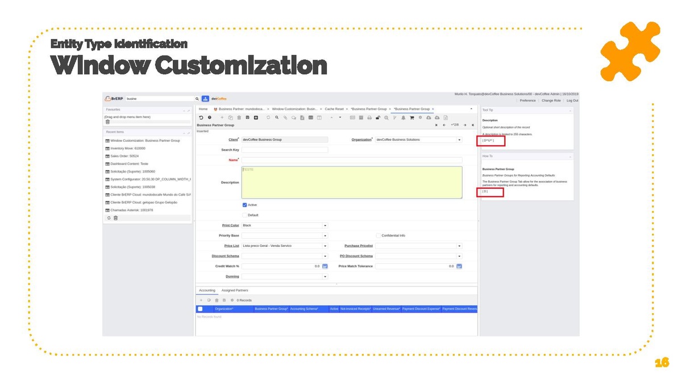Switch to the Assigned Partners tab
The height and width of the screenshot is (383, 682).
pyautogui.click(x=235, y=290)
